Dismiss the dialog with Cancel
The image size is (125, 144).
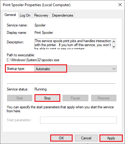point(86,138)
